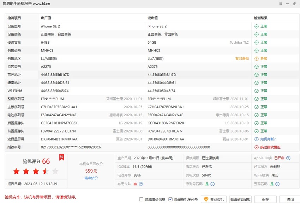The width and height of the screenshot is (300, 204).
Task: Click the 559元 recycle price
Action: 91,171
